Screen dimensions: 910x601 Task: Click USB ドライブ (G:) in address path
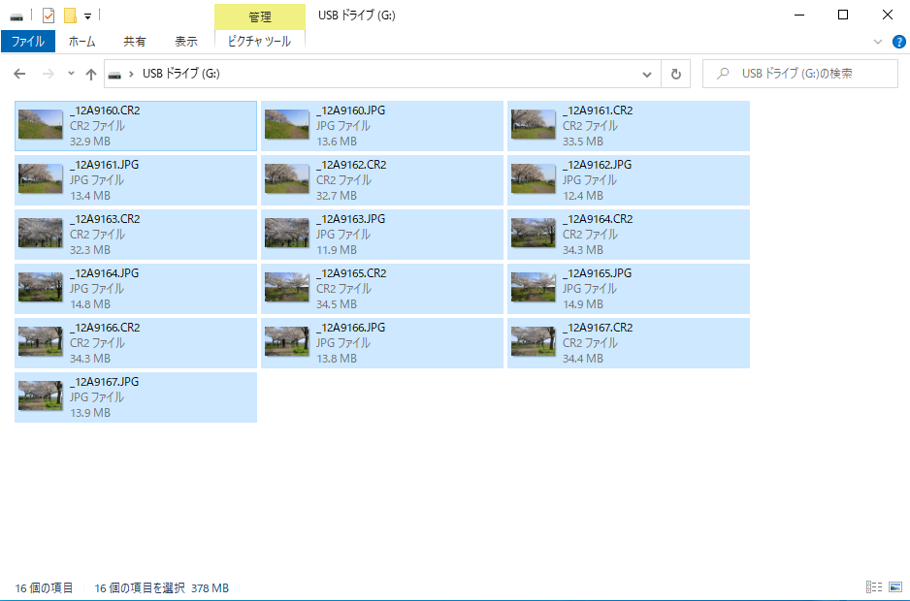180,74
